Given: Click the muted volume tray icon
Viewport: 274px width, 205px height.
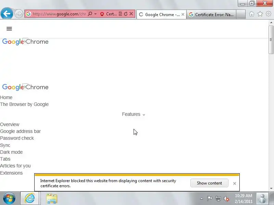Looking at the screenshot, I should (226, 199).
